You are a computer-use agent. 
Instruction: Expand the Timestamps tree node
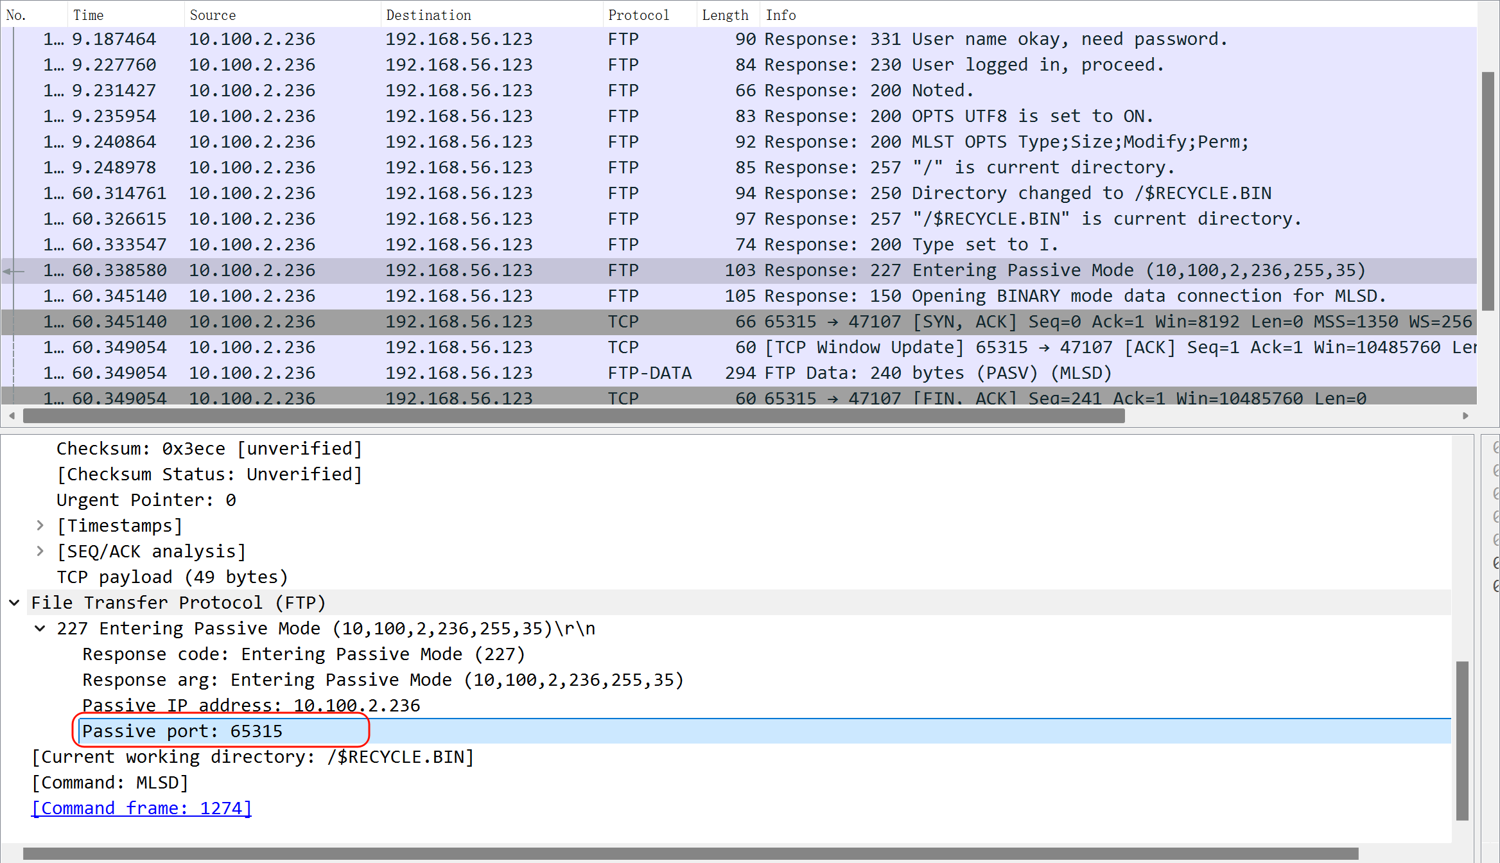point(40,526)
